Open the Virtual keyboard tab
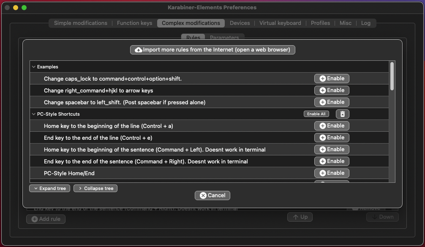 pos(280,23)
